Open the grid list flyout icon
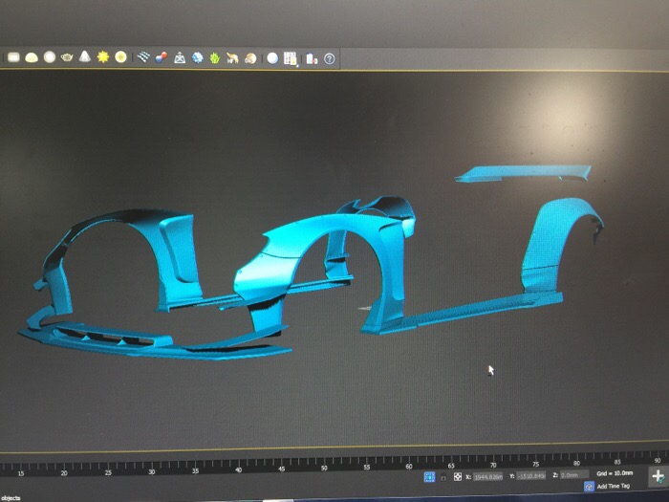669x502 pixels. click(x=291, y=58)
